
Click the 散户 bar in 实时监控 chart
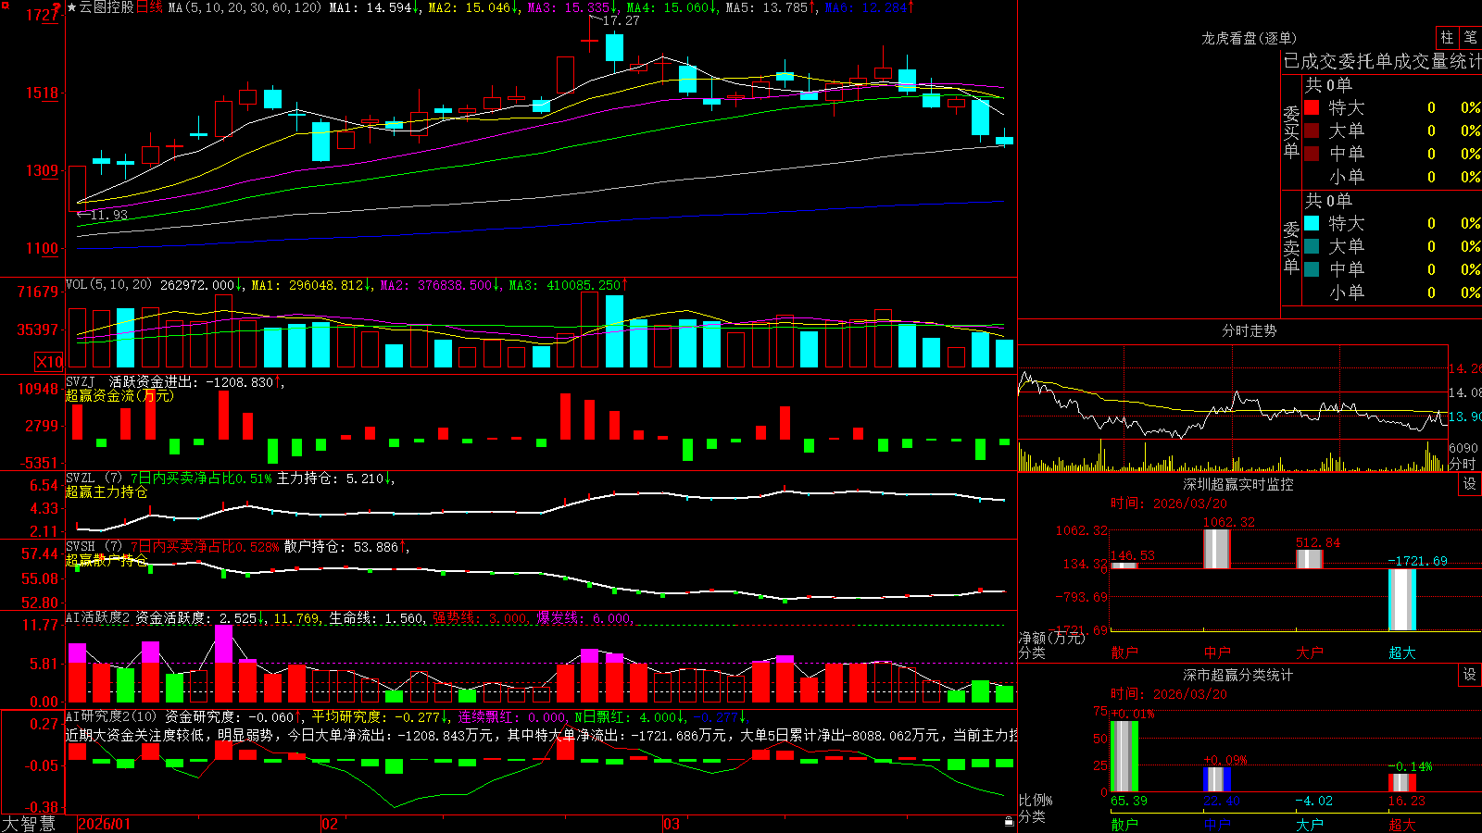[1124, 565]
